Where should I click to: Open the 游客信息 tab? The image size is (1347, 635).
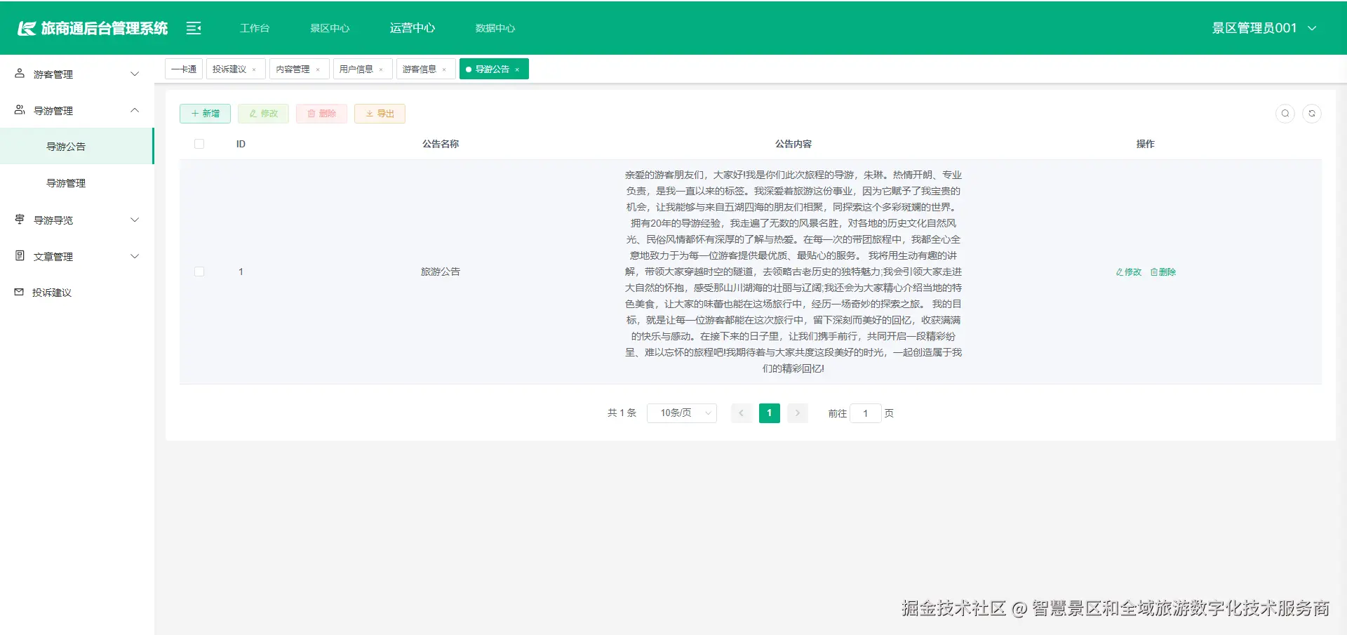(x=420, y=69)
